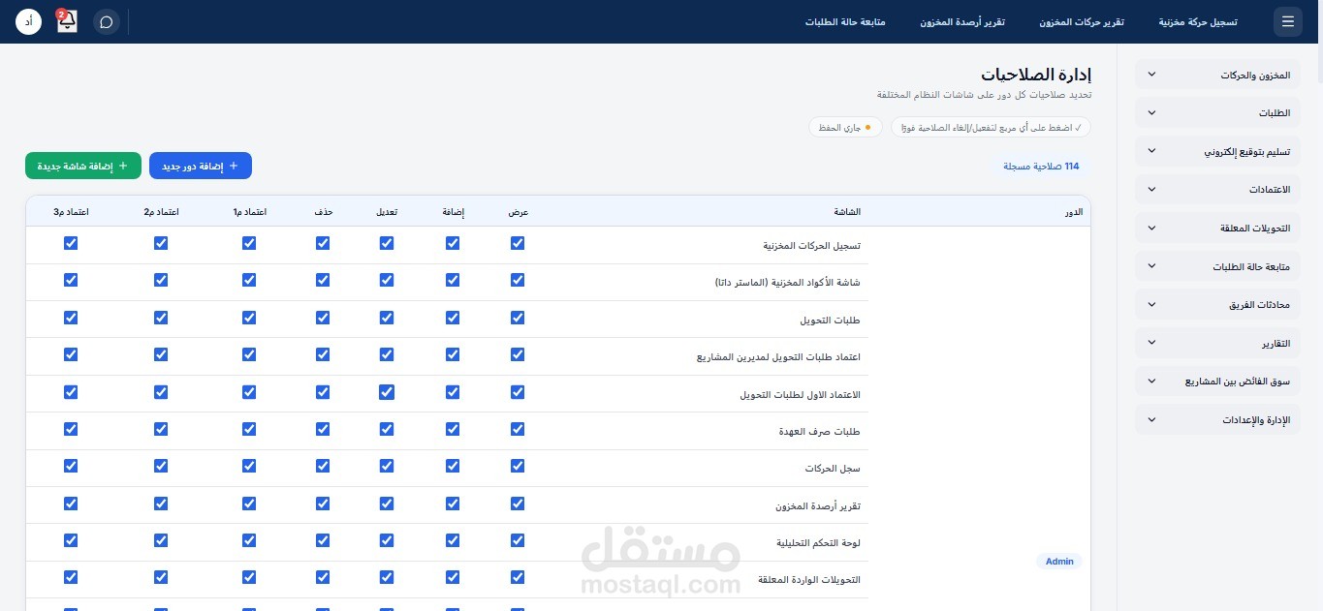Open the hamburger menu icon
This screenshot has height=611, width=1323.
1287,21
